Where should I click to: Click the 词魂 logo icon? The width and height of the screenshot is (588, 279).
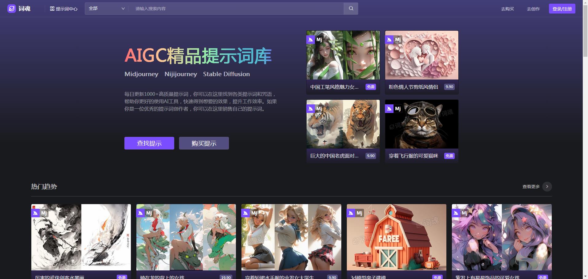click(x=12, y=9)
